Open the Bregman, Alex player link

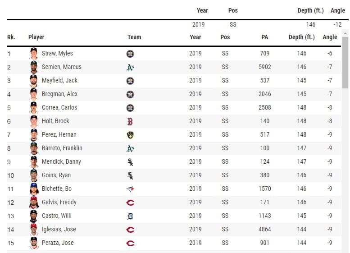coord(59,94)
